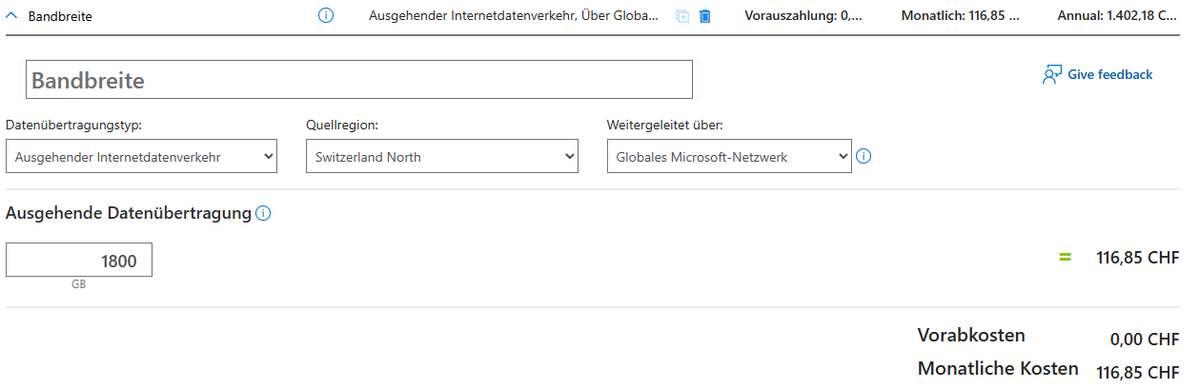Click the Monatliche Kosten 116,85 CHF value
1199x389 pixels.
(1138, 372)
